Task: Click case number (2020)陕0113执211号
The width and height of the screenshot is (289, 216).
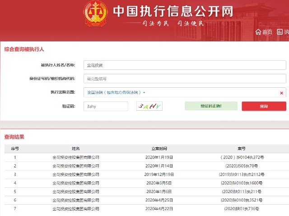Action: pyautogui.click(x=242, y=192)
